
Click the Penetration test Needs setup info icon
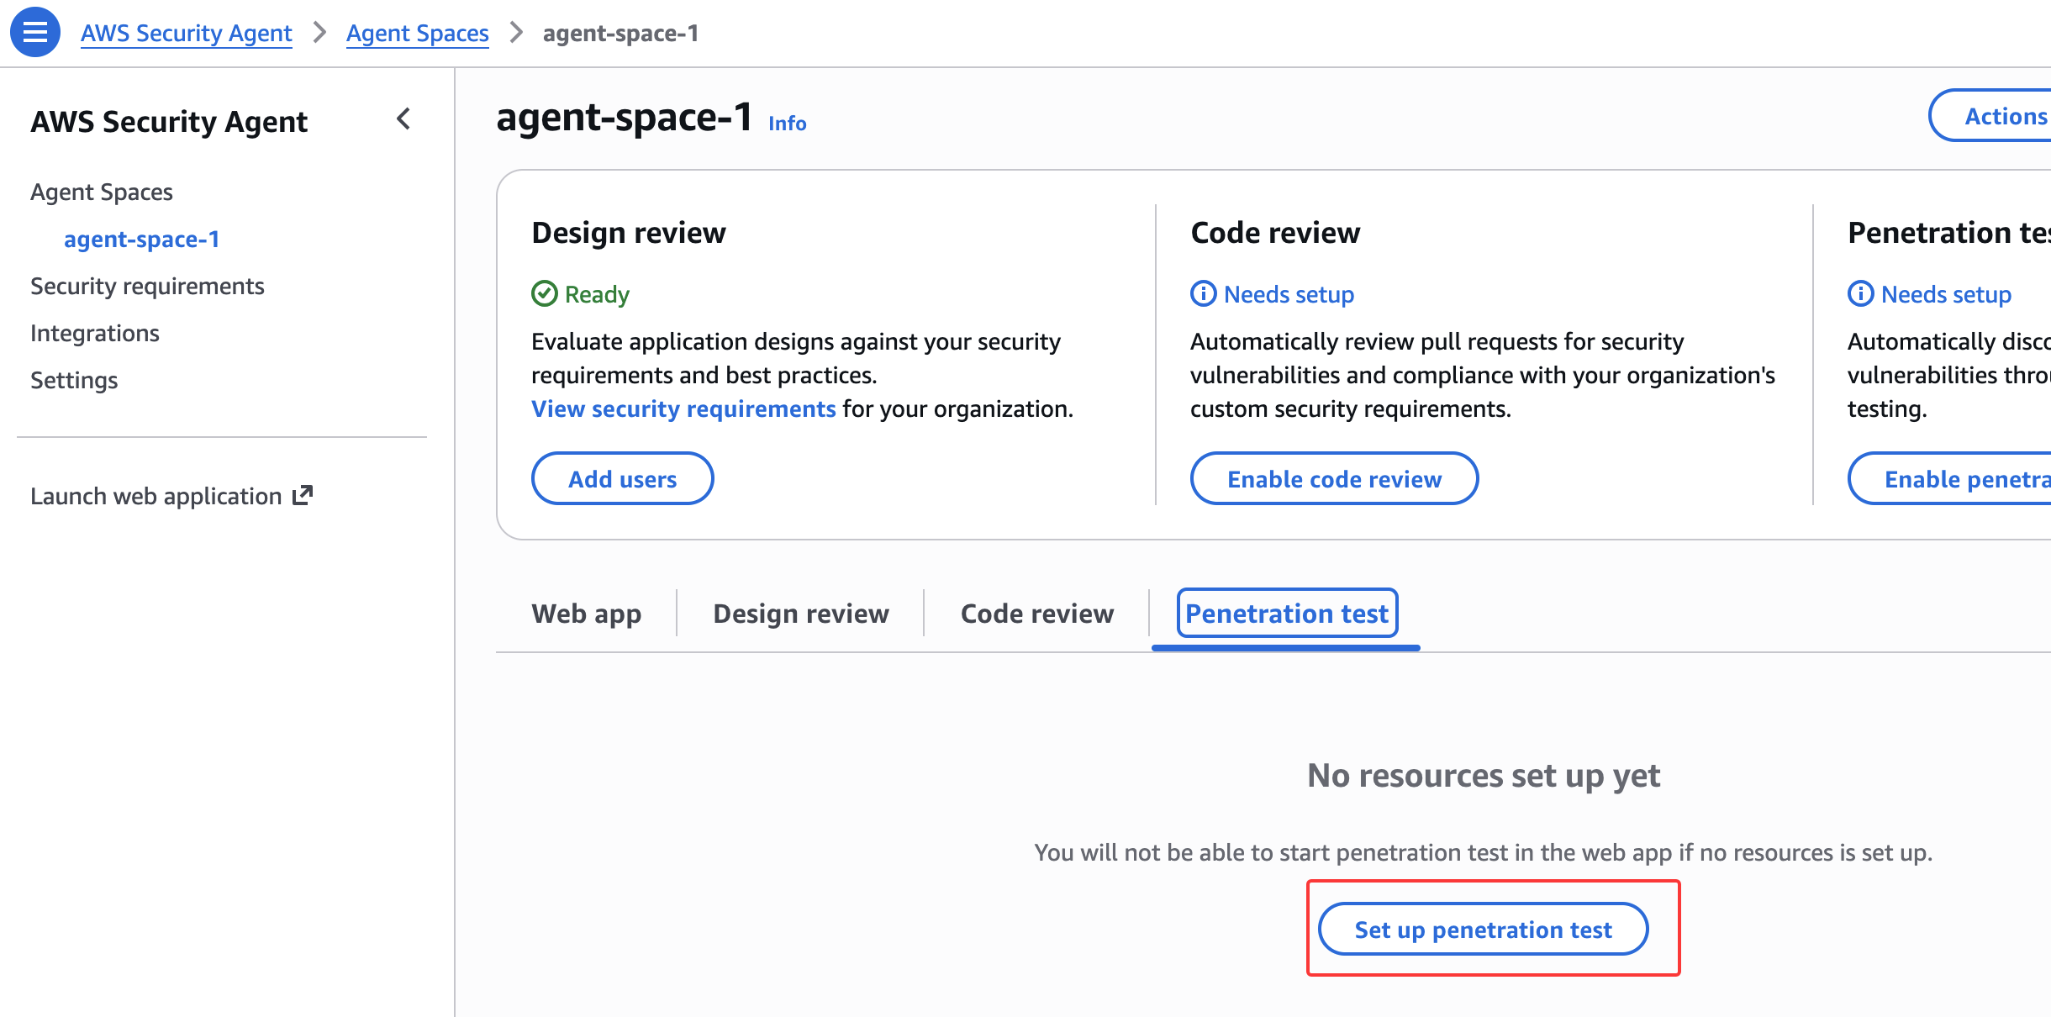click(x=1860, y=293)
